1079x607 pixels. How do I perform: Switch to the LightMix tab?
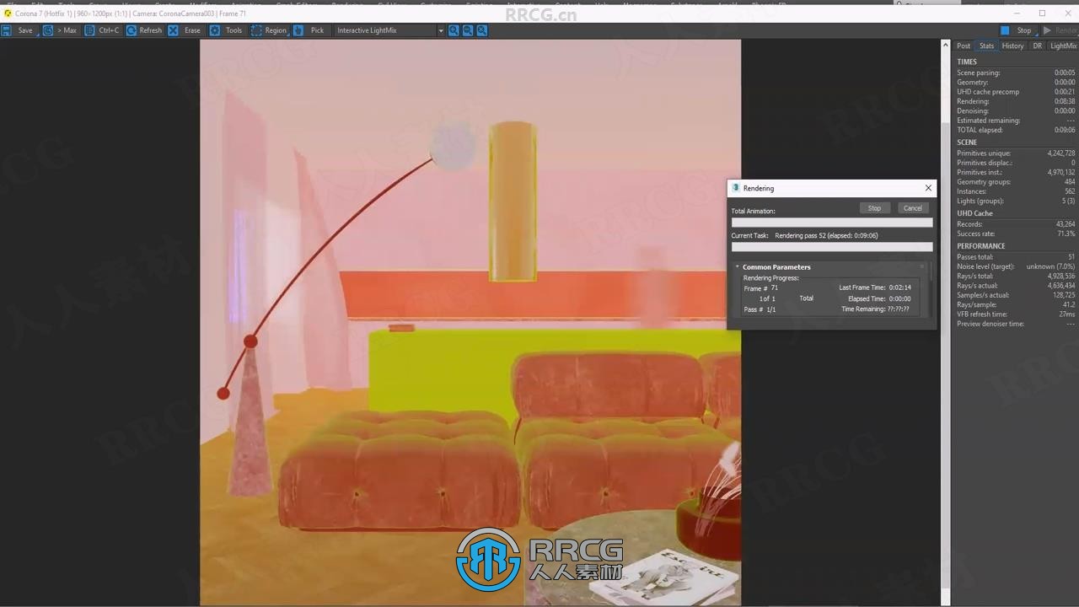(x=1063, y=46)
